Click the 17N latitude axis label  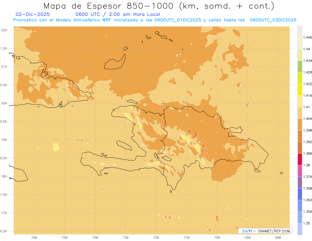point(4,213)
